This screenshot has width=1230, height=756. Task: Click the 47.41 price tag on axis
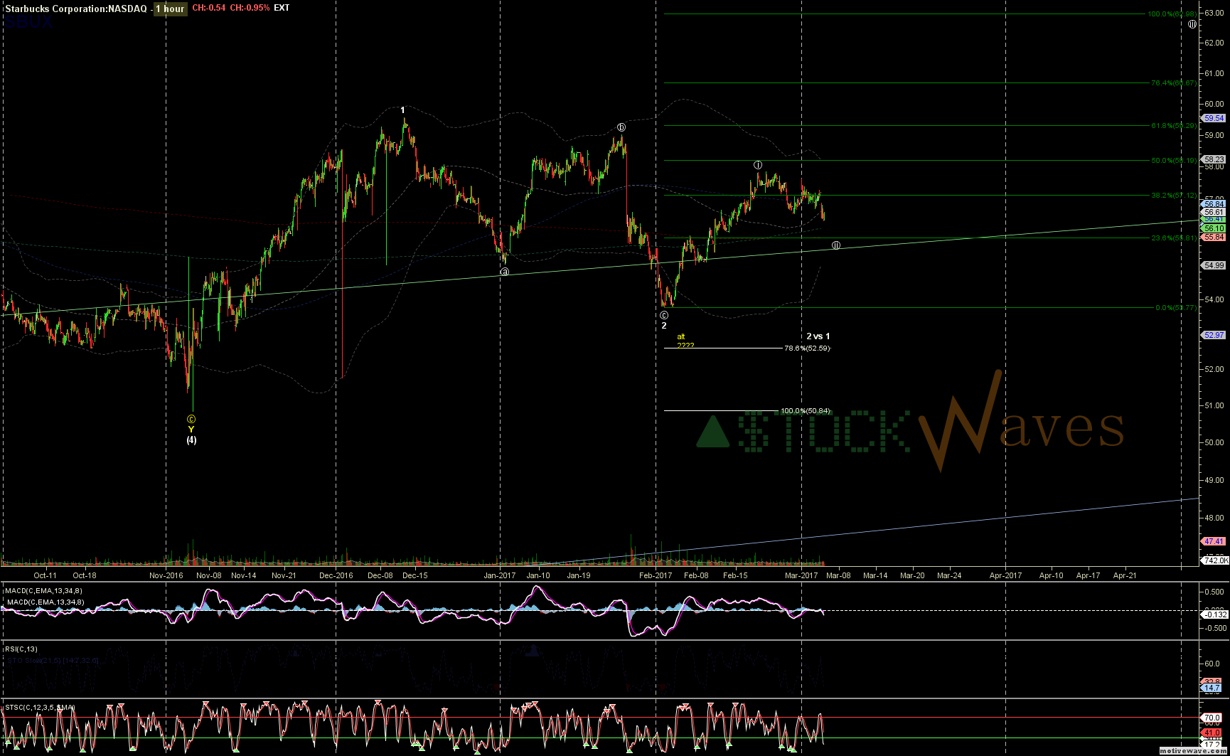1214,541
